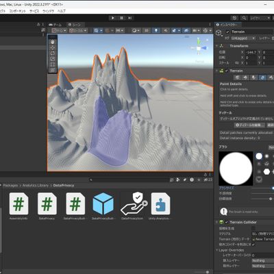The height and width of the screenshot is (274, 274).
Task: Open the Scene camera settings dropdown
Action: tap(196, 30)
